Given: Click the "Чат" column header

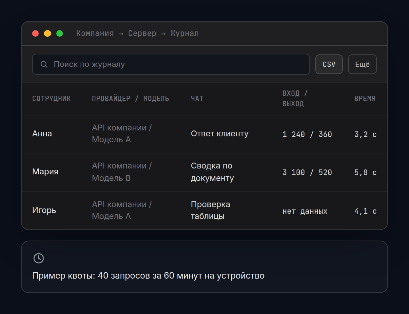Looking at the screenshot, I should [x=197, y=99].
